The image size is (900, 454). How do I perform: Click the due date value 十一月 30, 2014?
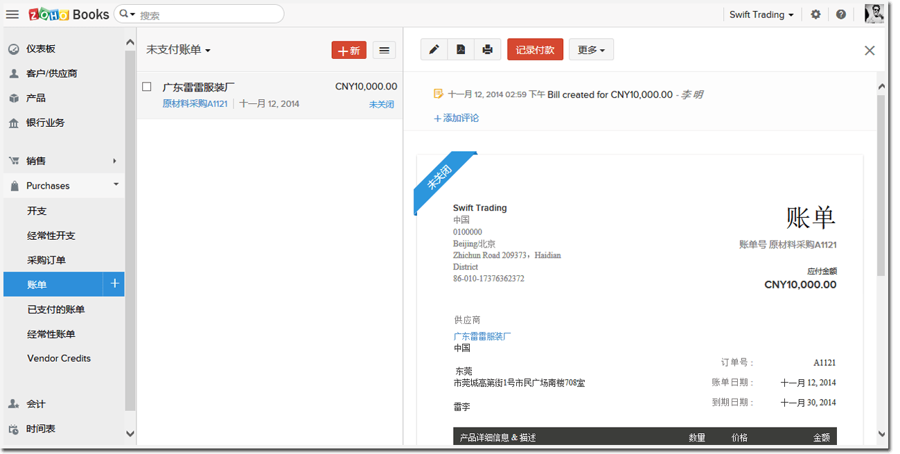(808, 403)
